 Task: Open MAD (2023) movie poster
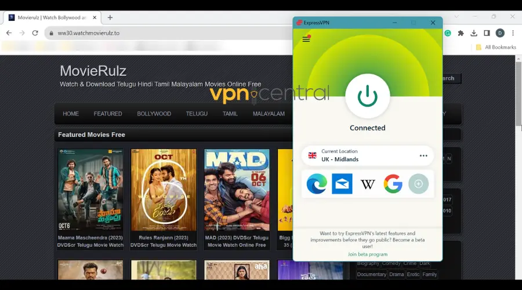pos(237,190)
